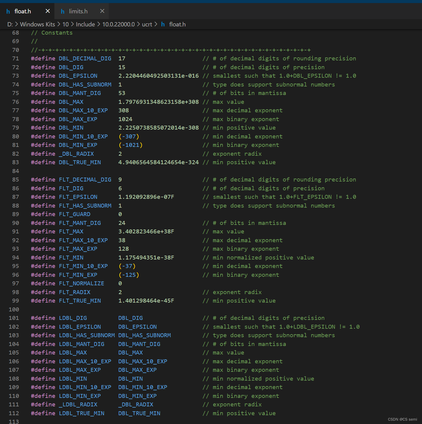422x424 pixels.
Task: Click the DBL_MAX_EXP value 1024
Action: [125, 119]
